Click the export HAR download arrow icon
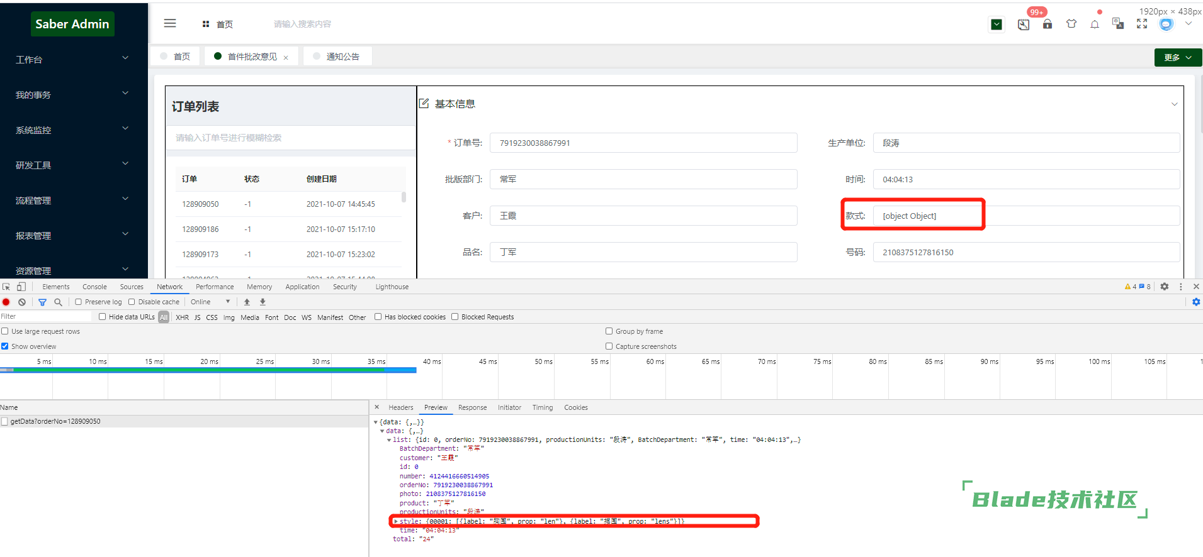The image size is (1203, 557). pos(263,302)
